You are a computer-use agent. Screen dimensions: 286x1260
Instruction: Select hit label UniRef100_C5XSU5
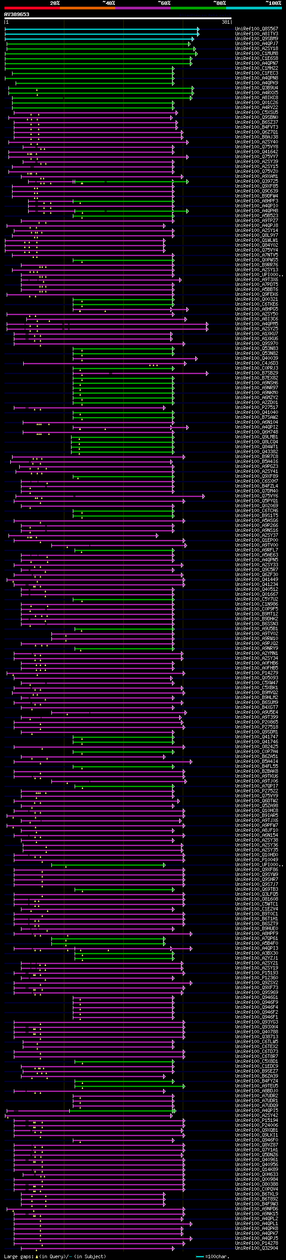pos(256,113)
